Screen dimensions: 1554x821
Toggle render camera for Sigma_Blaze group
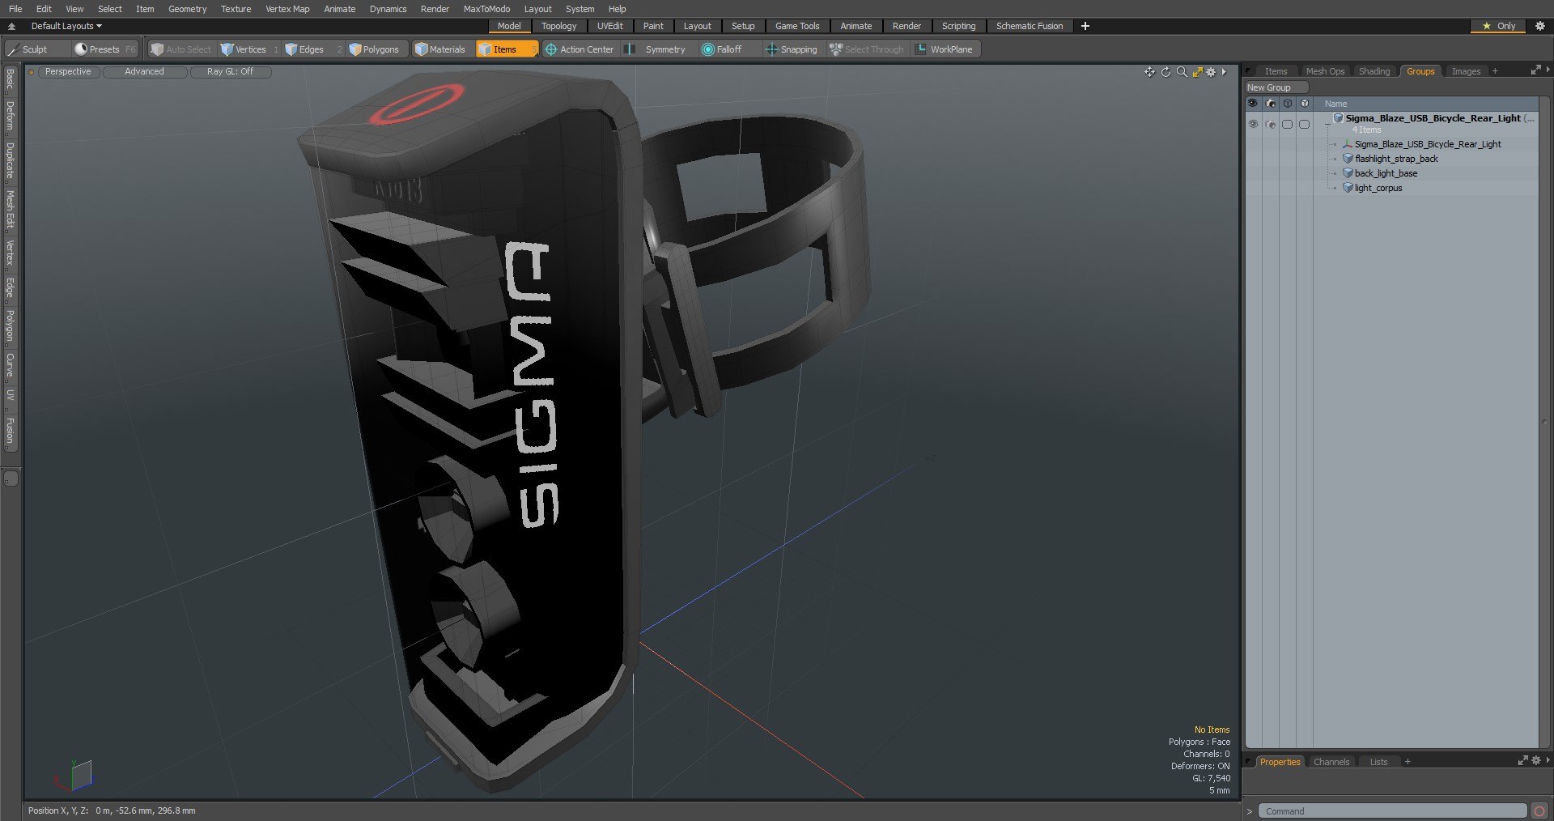(1270, 124)
